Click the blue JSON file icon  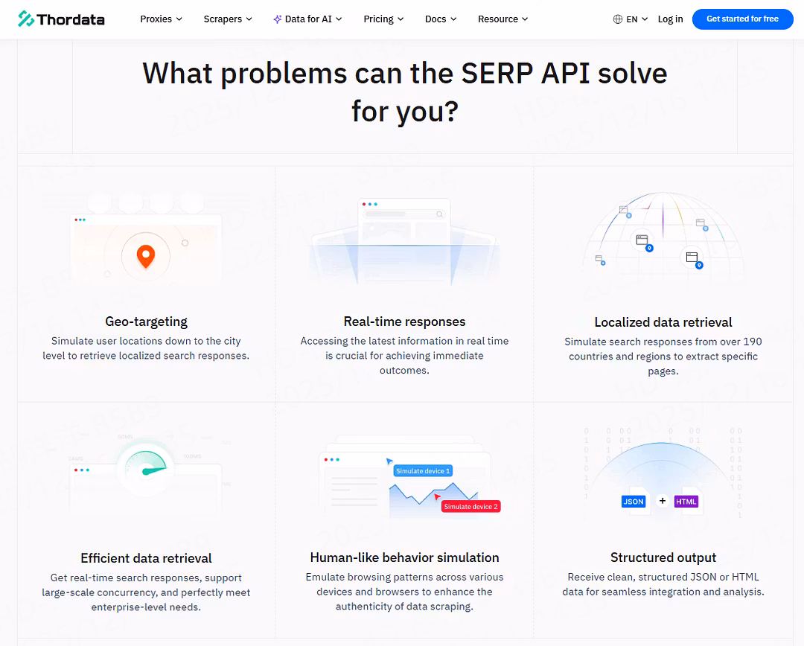point(634,502)
